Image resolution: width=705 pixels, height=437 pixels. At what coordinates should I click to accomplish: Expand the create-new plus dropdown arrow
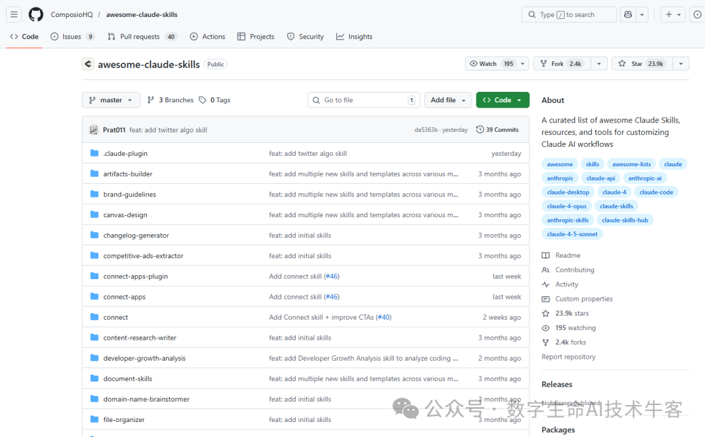pos(679,15)
